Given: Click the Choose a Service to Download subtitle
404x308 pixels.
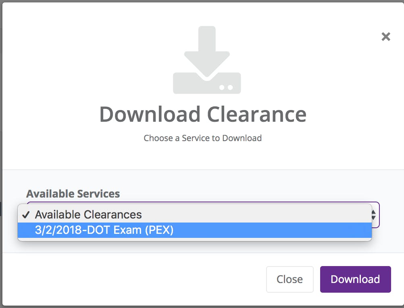Looking at the screenshot, I should coord(203,138).
